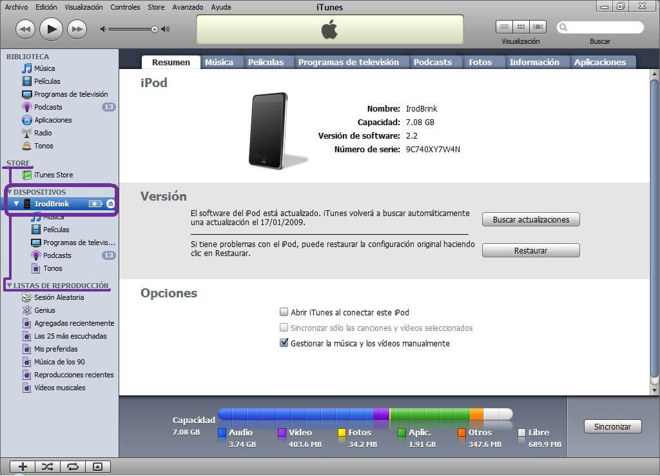Image resolution: width=660 pixels, height=476 pixels.
Task: Click the play button
Action: coord(52,30)
